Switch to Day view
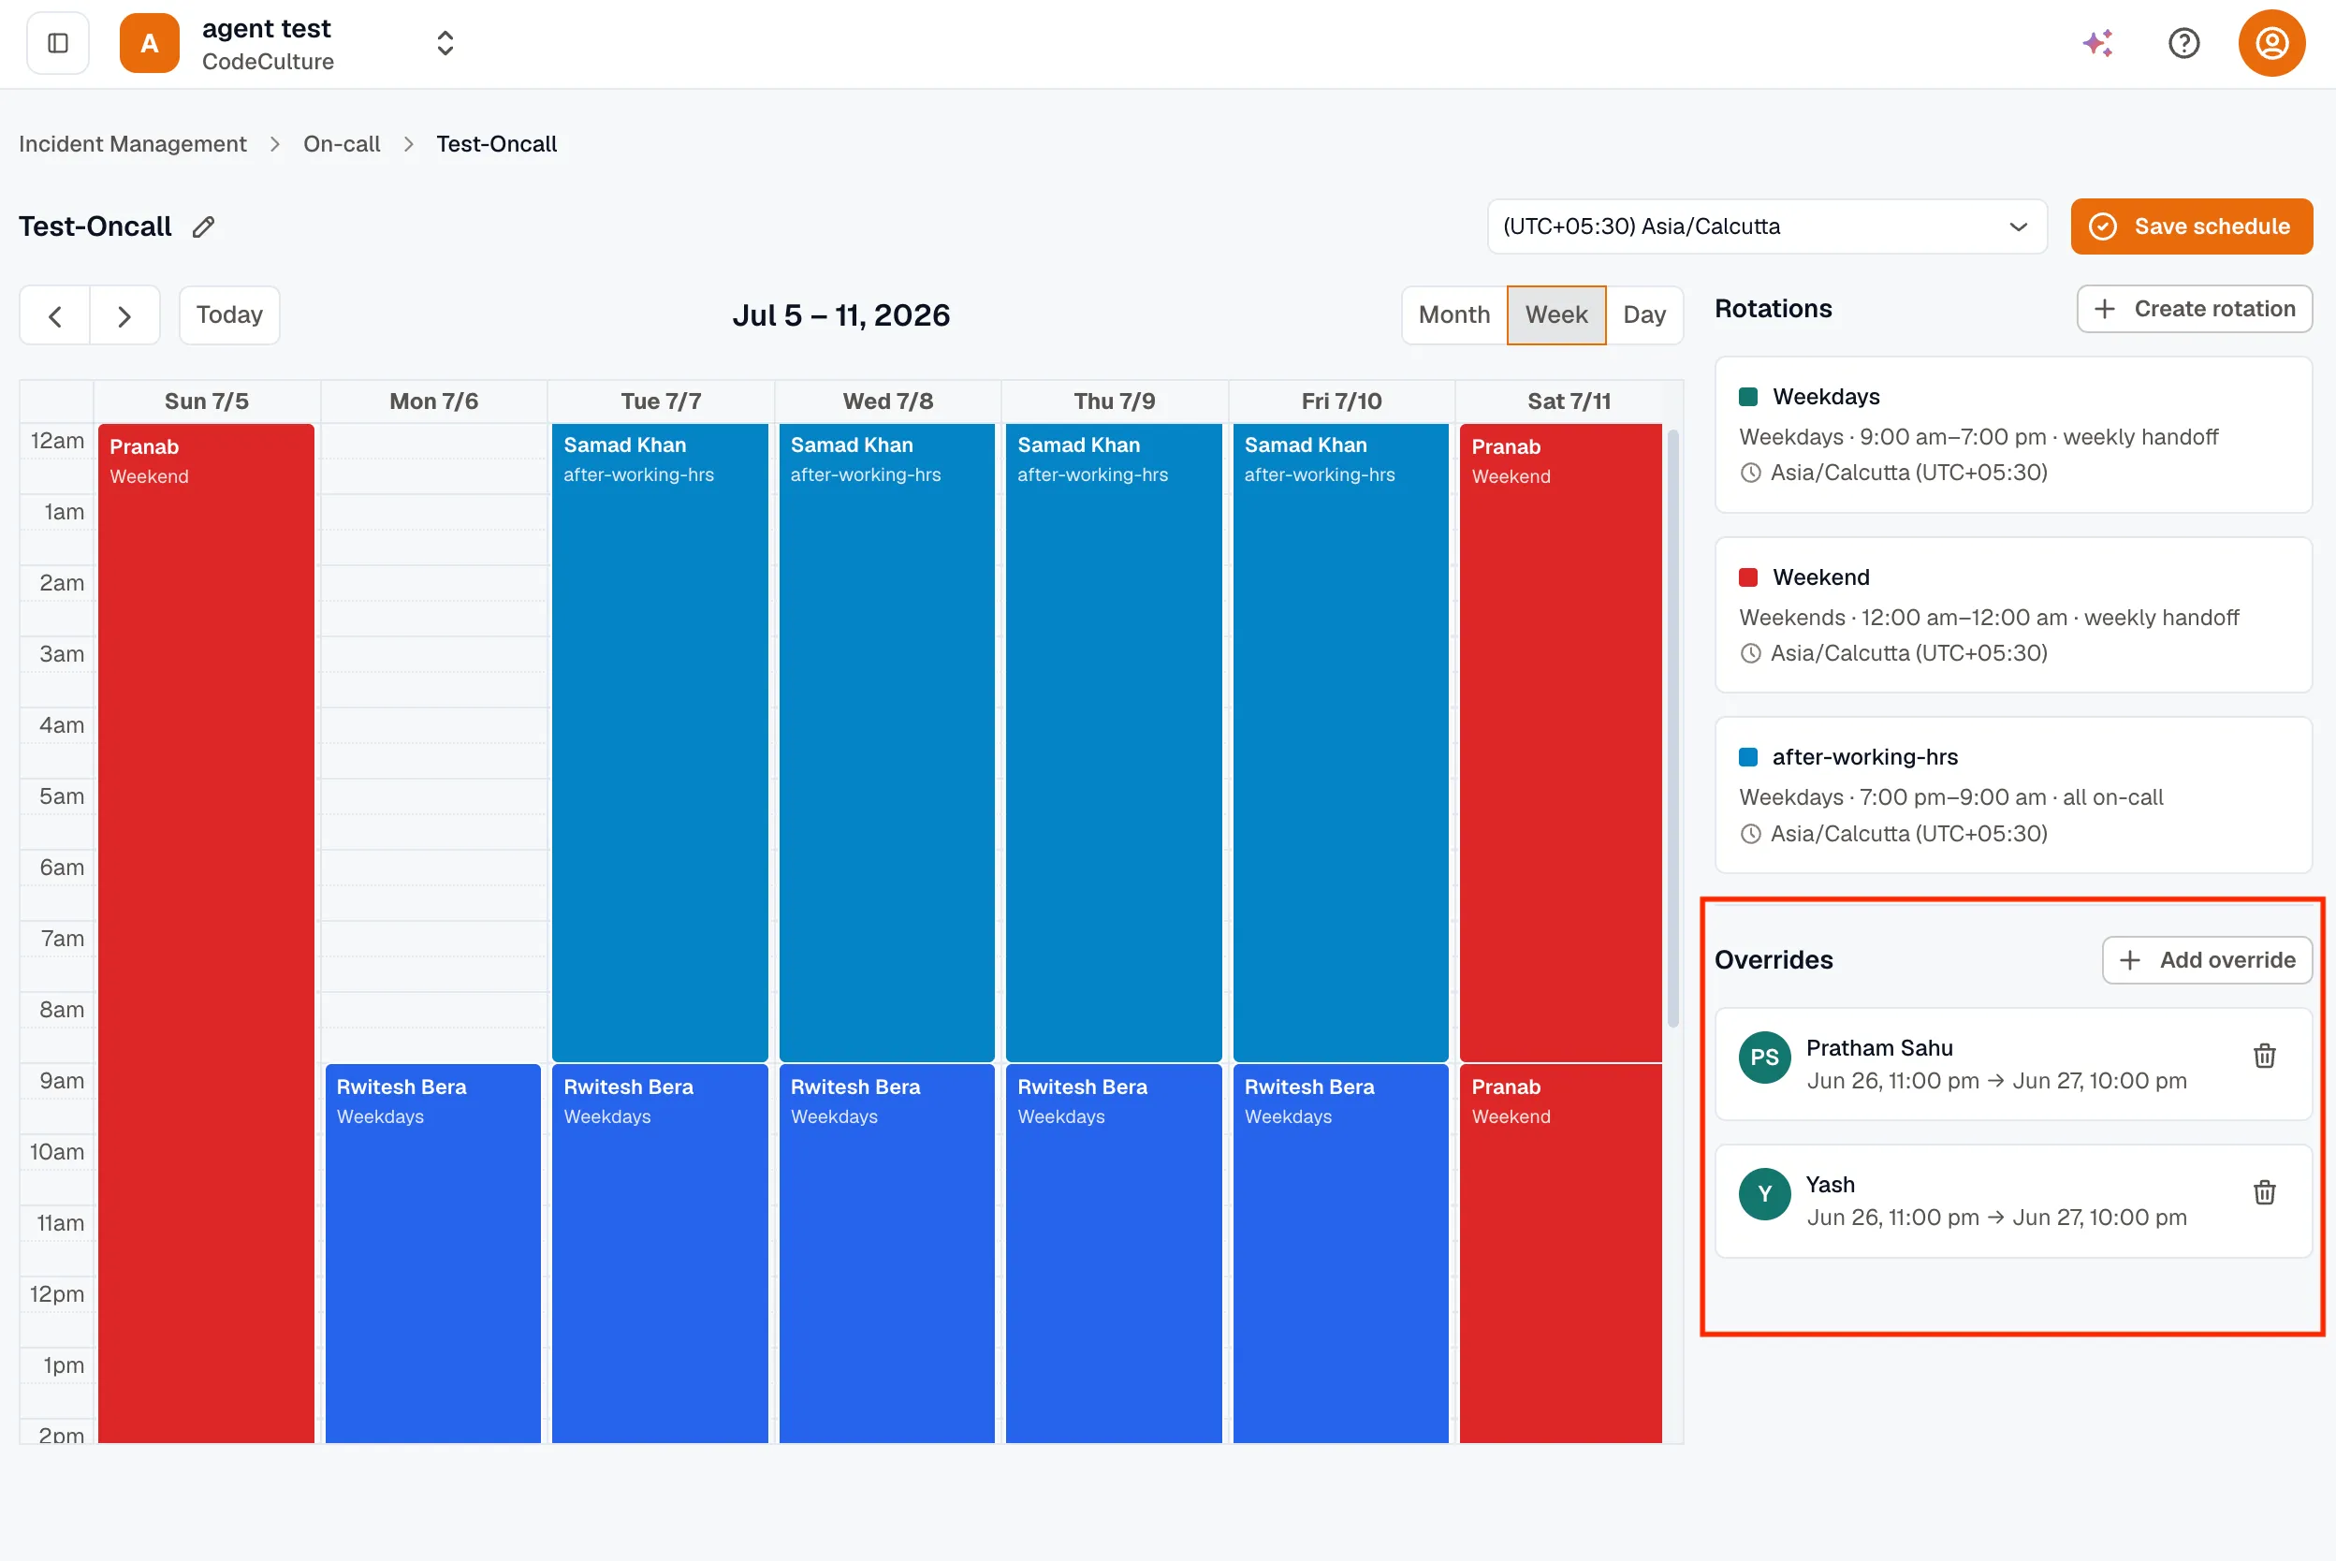This screenshot has height=1561, width=2336. click(x=1644, y=315)
